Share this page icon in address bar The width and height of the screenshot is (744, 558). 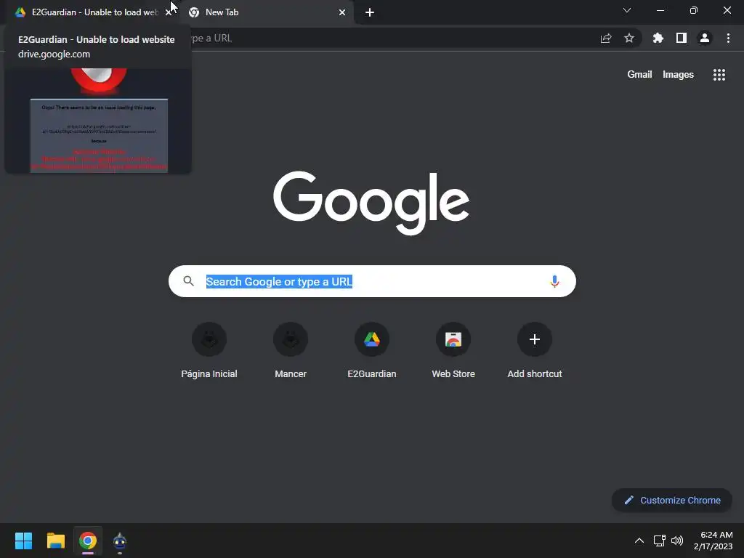point(606,39)
